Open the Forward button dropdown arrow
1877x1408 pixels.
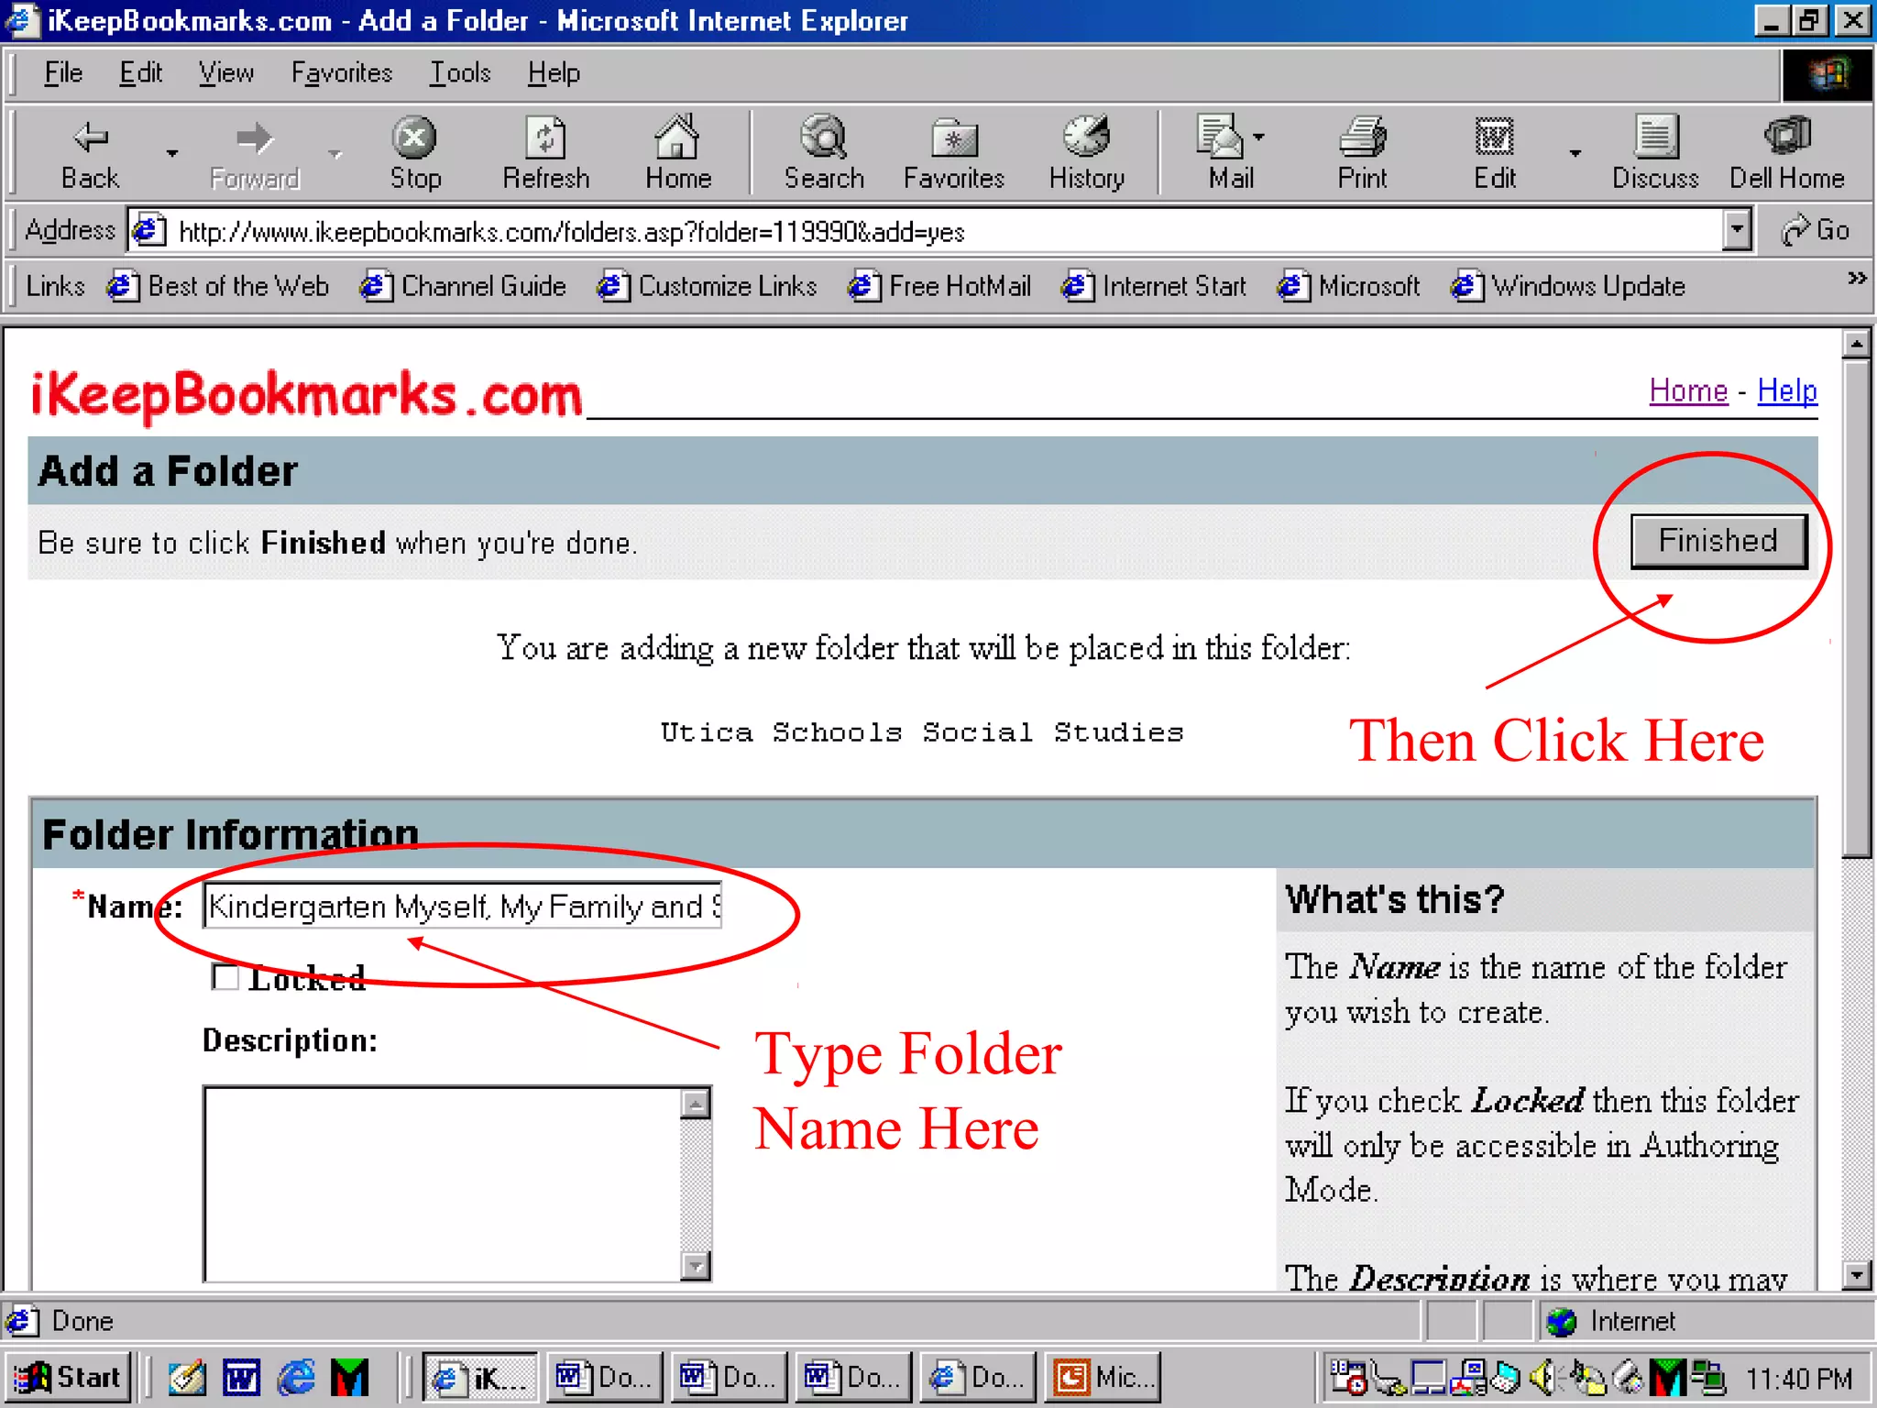335,153
